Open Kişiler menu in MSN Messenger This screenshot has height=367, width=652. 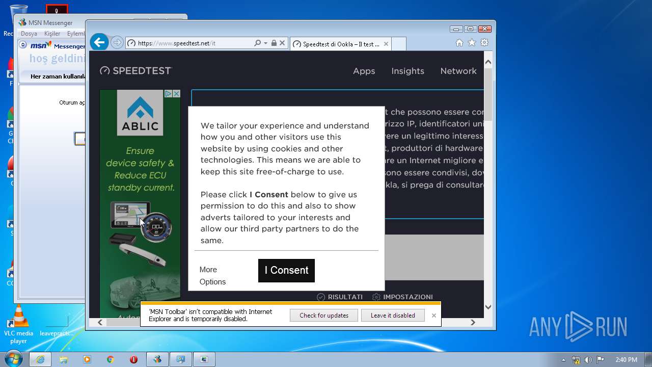pyautogui.click(x=52, y=34)
